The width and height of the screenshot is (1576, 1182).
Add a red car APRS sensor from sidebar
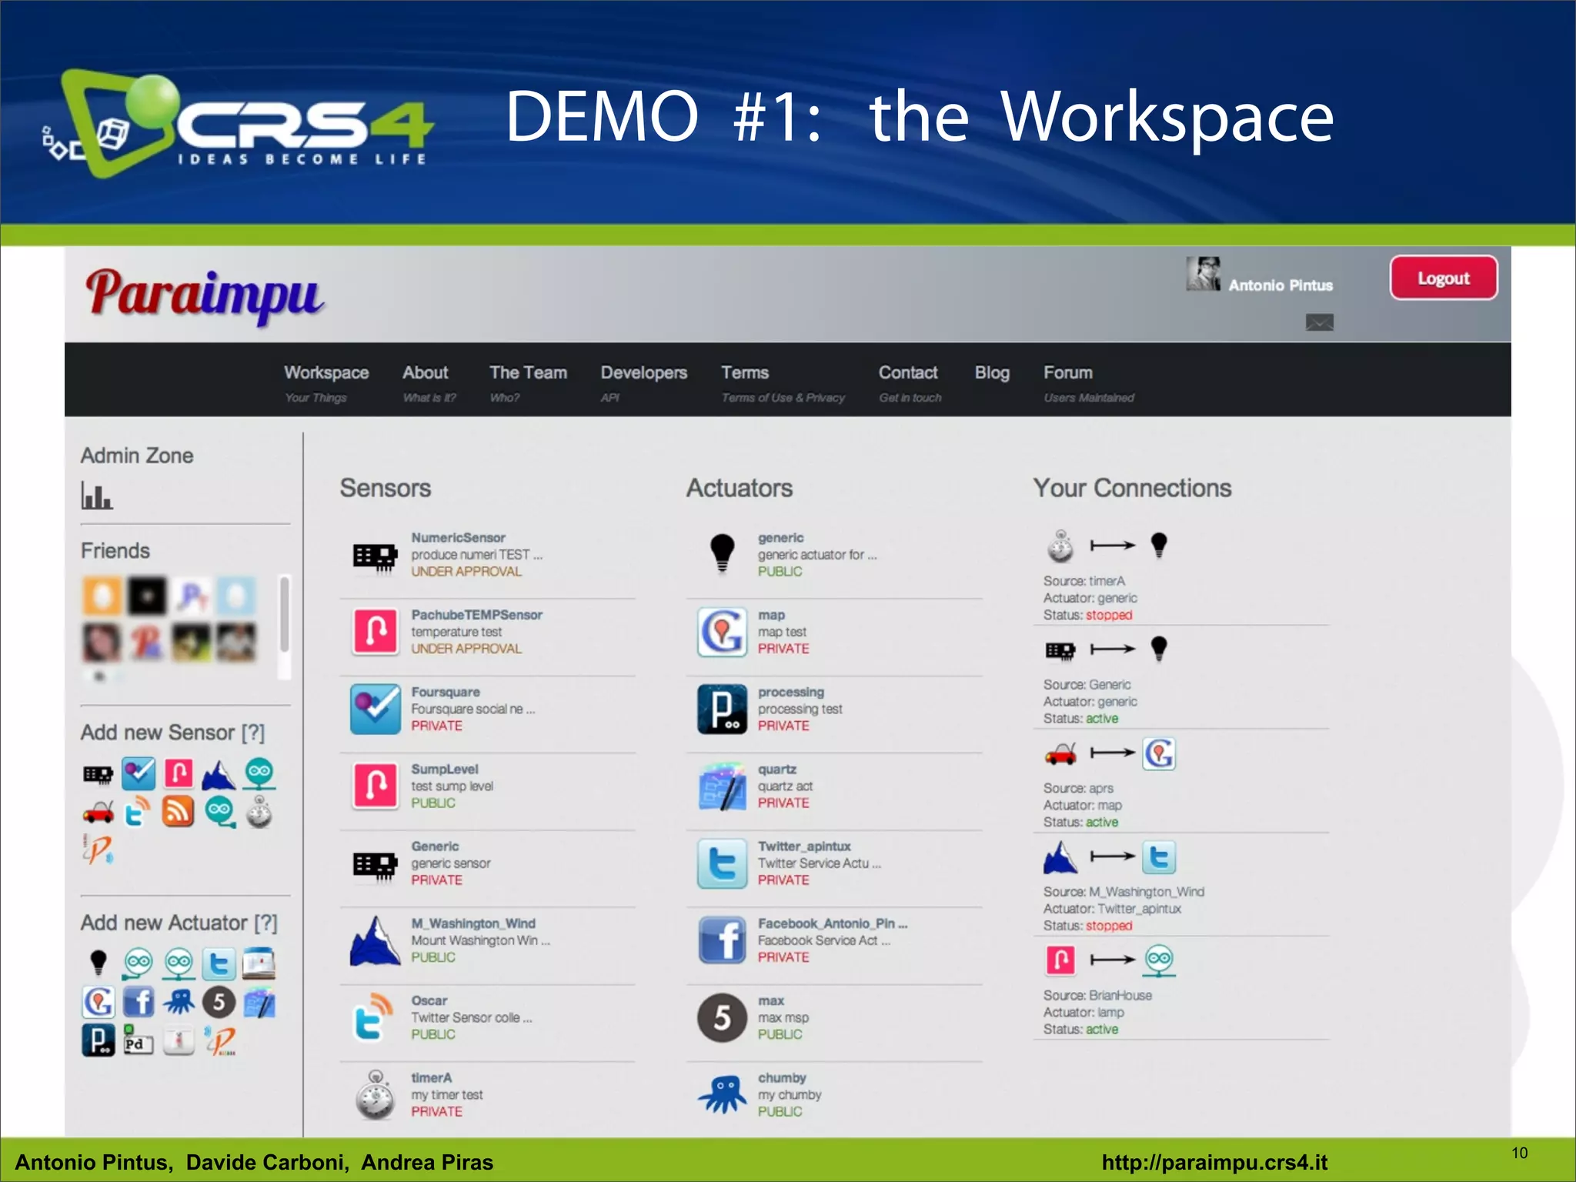coord(98,813)
